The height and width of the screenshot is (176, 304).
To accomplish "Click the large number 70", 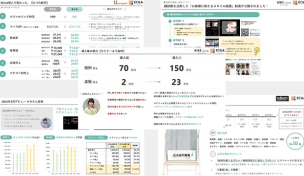I will click(124, 68).
